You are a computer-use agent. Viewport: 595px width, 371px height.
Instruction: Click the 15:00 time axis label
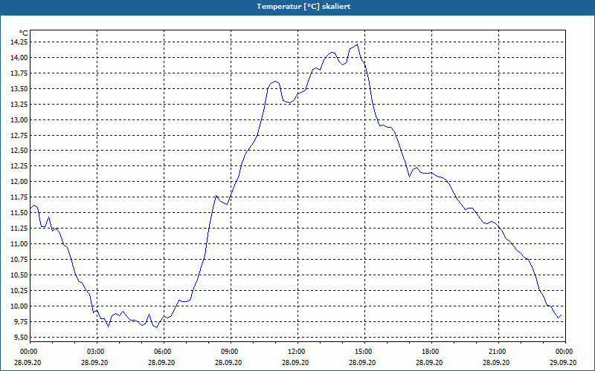tap(364, 352)
